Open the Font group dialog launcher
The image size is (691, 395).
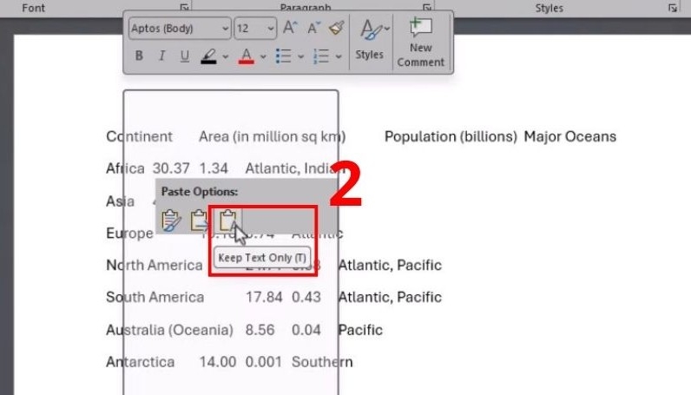(x=184, y=8)
